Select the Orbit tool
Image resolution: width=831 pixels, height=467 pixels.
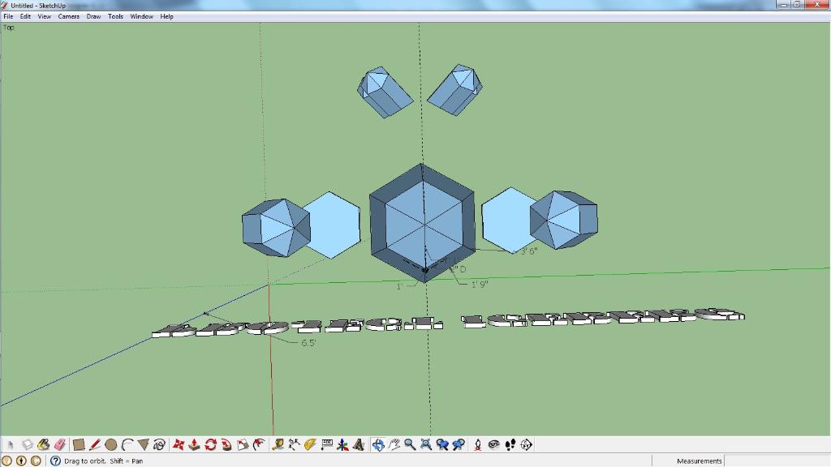click(378, 445)
